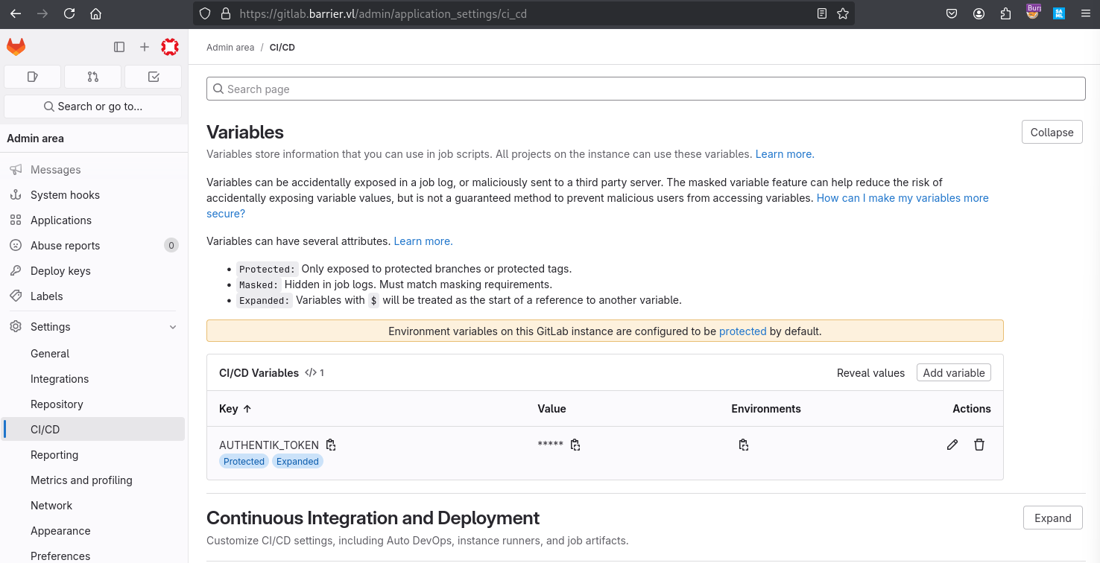The width and height of the screenshot is (1100, 563).
Task: Sort variables by Key column arrow
Action: pyautogui.click(x=247, y=409)
